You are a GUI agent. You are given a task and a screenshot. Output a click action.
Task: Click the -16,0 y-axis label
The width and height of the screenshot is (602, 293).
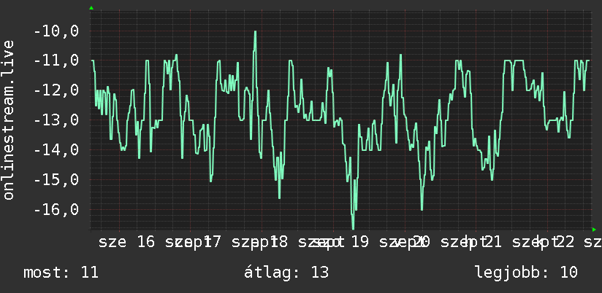(x=56, y=209)
